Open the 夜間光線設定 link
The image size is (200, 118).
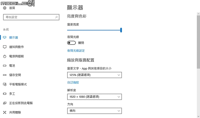[76, 51]
